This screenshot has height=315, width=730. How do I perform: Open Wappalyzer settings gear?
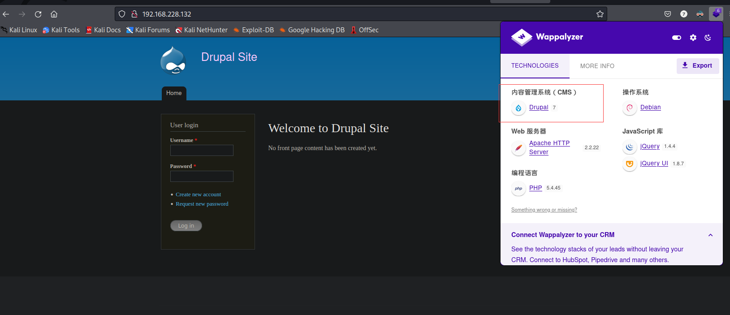coord(693,38)
